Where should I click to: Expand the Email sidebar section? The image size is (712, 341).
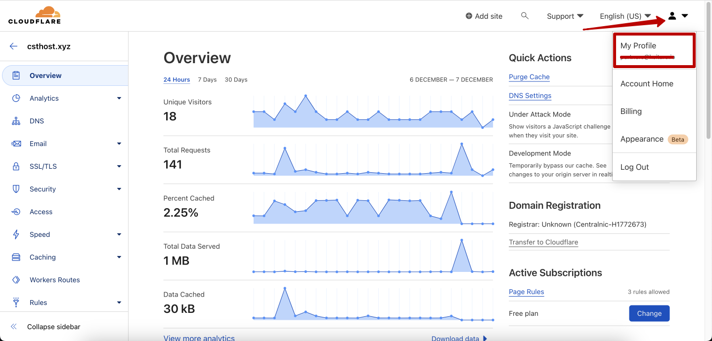[119, 144]
